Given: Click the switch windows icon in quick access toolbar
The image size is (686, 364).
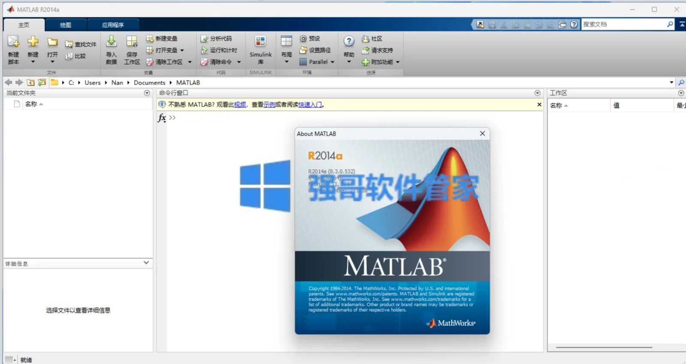Looking at the screenshot, I should click(x=563, y=25).
